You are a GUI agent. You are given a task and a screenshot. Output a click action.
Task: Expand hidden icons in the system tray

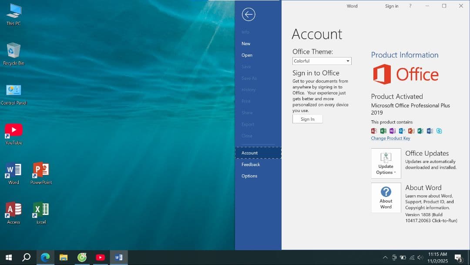[x=385, y=257]
